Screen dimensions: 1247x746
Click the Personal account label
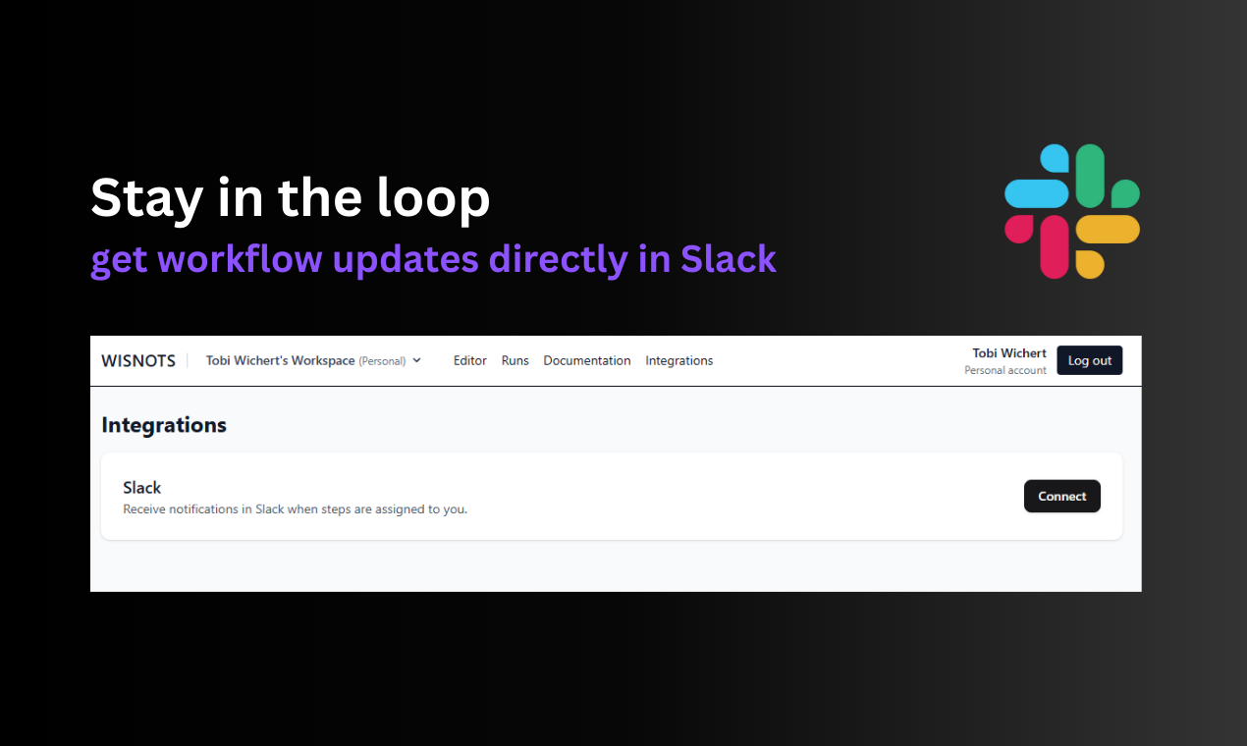[x=1005, y=371]
